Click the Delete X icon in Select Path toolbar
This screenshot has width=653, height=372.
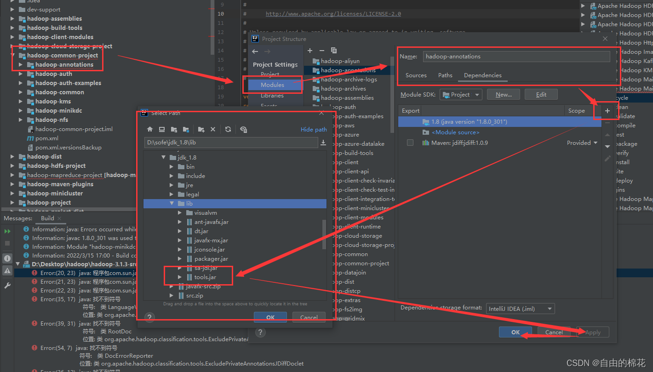pyautogui.click(x=213, y=129)
